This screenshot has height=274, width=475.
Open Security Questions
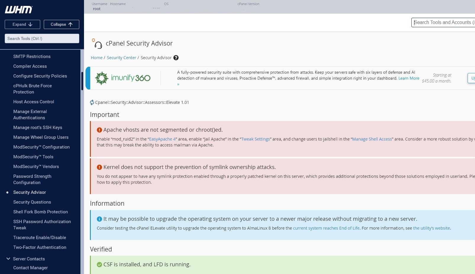32,202
